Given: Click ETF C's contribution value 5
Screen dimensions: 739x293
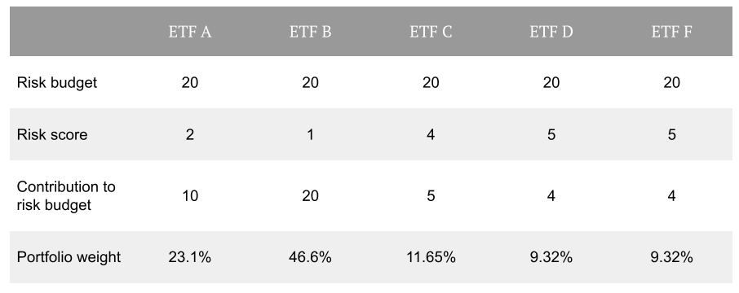Looking at the screenshot, I should point(431,195).
